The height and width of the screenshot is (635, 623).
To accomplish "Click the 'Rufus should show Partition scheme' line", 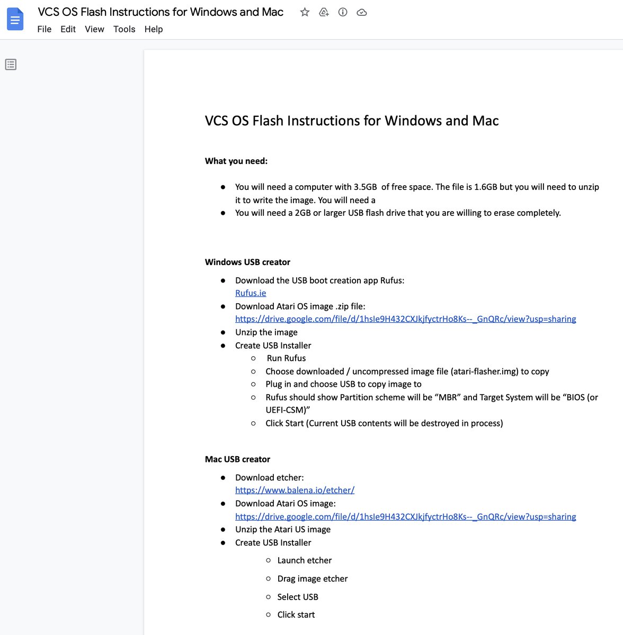I will 432,403.
